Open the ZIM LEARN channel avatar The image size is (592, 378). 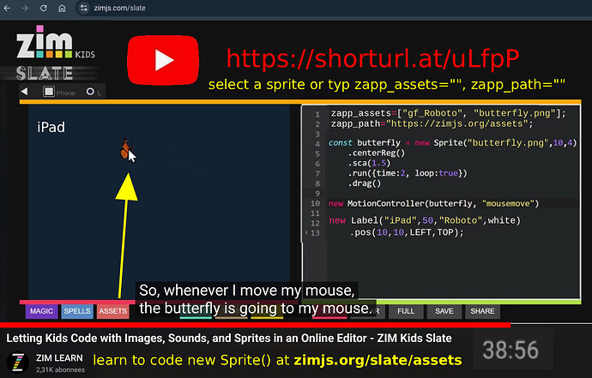[18, 363]
